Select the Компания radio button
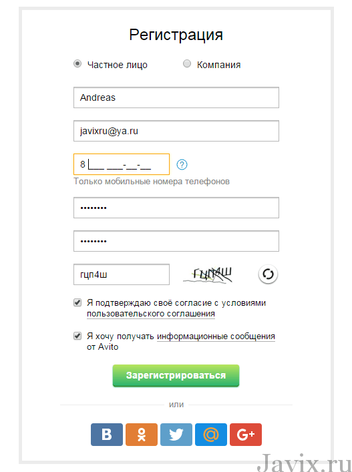Viewport: 352px width, 472px height. (187, 64)
